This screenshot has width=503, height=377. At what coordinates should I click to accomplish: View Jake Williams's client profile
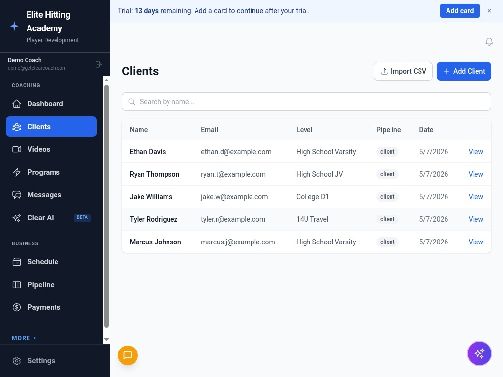click(x=475, y=197)
